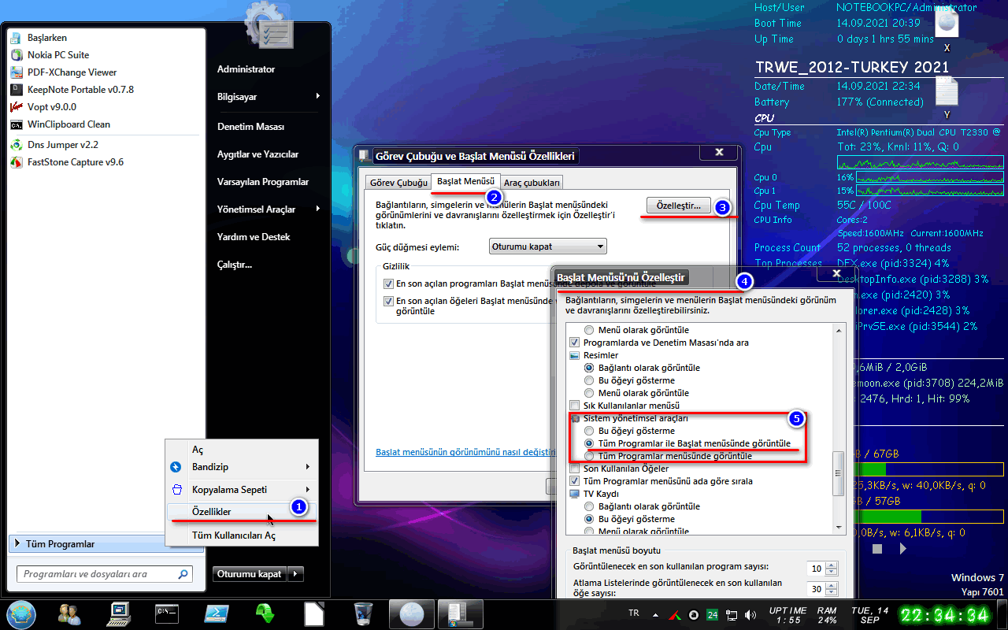Open Dns Jumper v2.2
The image size is (1008, 630).
point(63,145)
